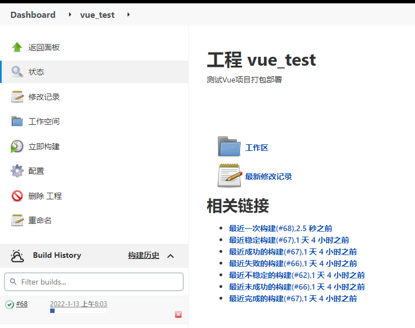Collapse Build History with the chevron
The width and height of the screenshot is (415, 328).
(x=170, y=256)
